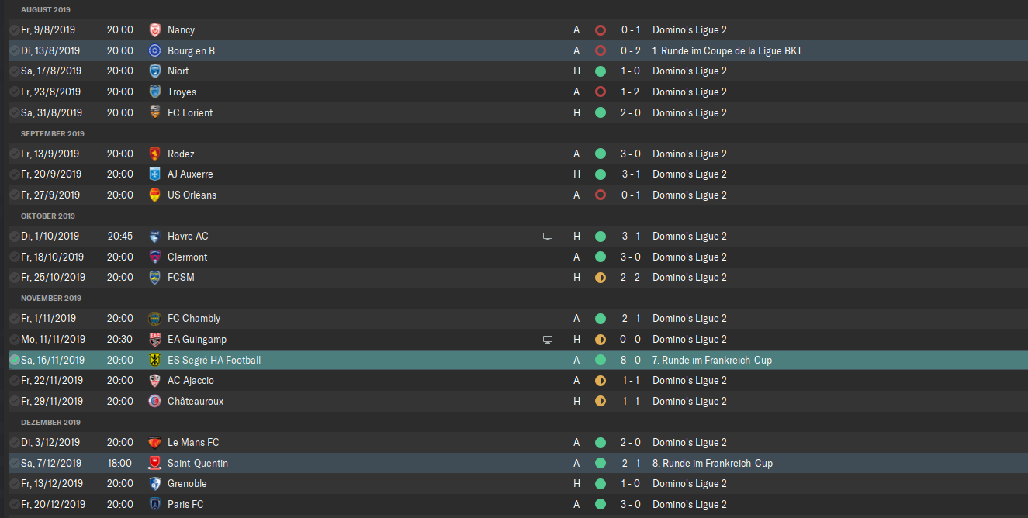This screenshot has height=518, width=1028.
Task: Open the Troyes team name link
Action: [x=182, y=92]
